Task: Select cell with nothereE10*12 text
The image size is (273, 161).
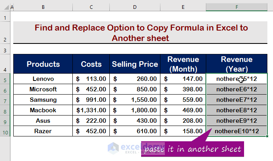Action: pyautogui.click(x=236, y=131)
